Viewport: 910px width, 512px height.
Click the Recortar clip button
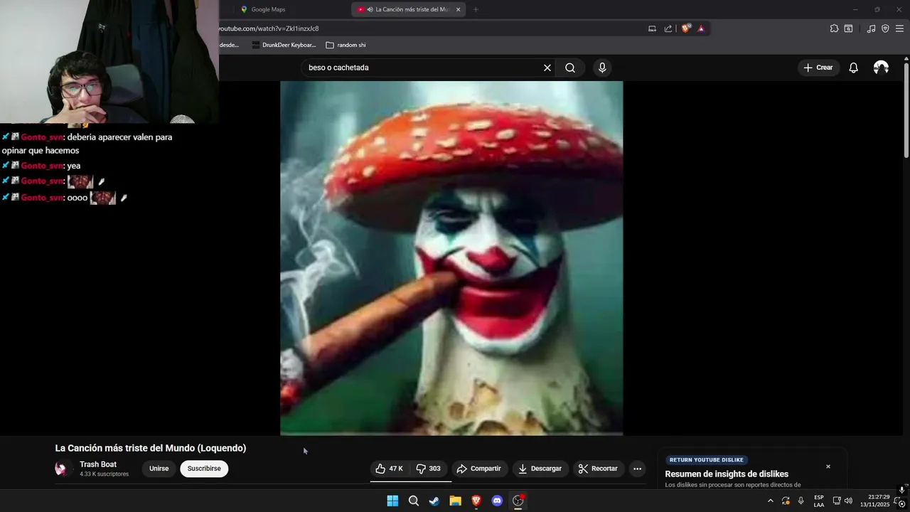tap(598, 469)
